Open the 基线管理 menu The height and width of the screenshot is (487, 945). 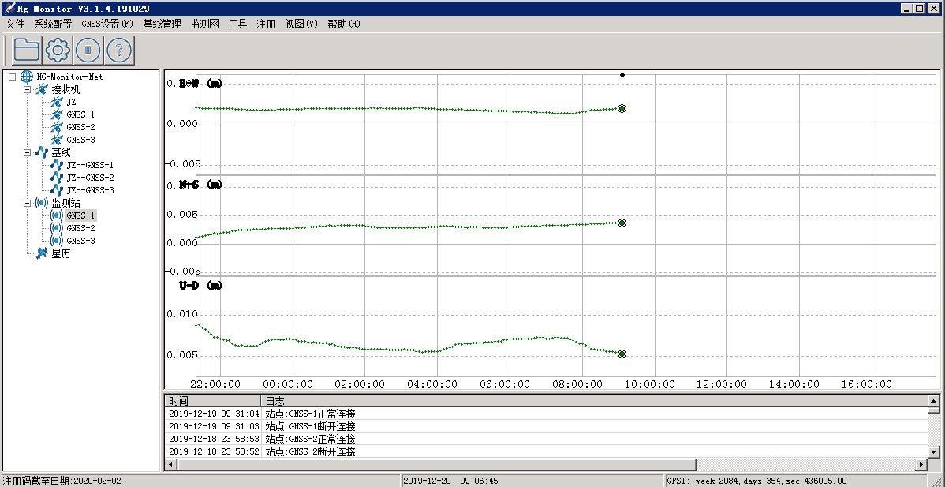(x=162, y=24)
